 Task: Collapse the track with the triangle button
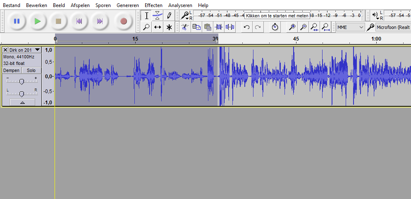(x=22, y=103)
